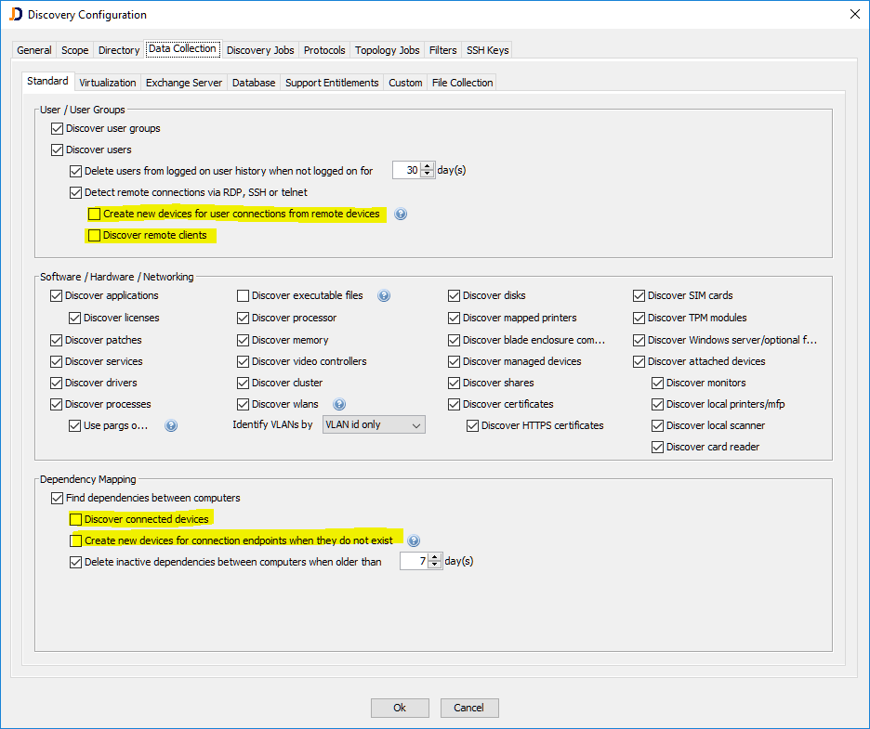This screenshot has height=729, width=870.
Task: Uncheck Discover HTTPS certificates
Action: pyautogui.click(x=473, y=426)
